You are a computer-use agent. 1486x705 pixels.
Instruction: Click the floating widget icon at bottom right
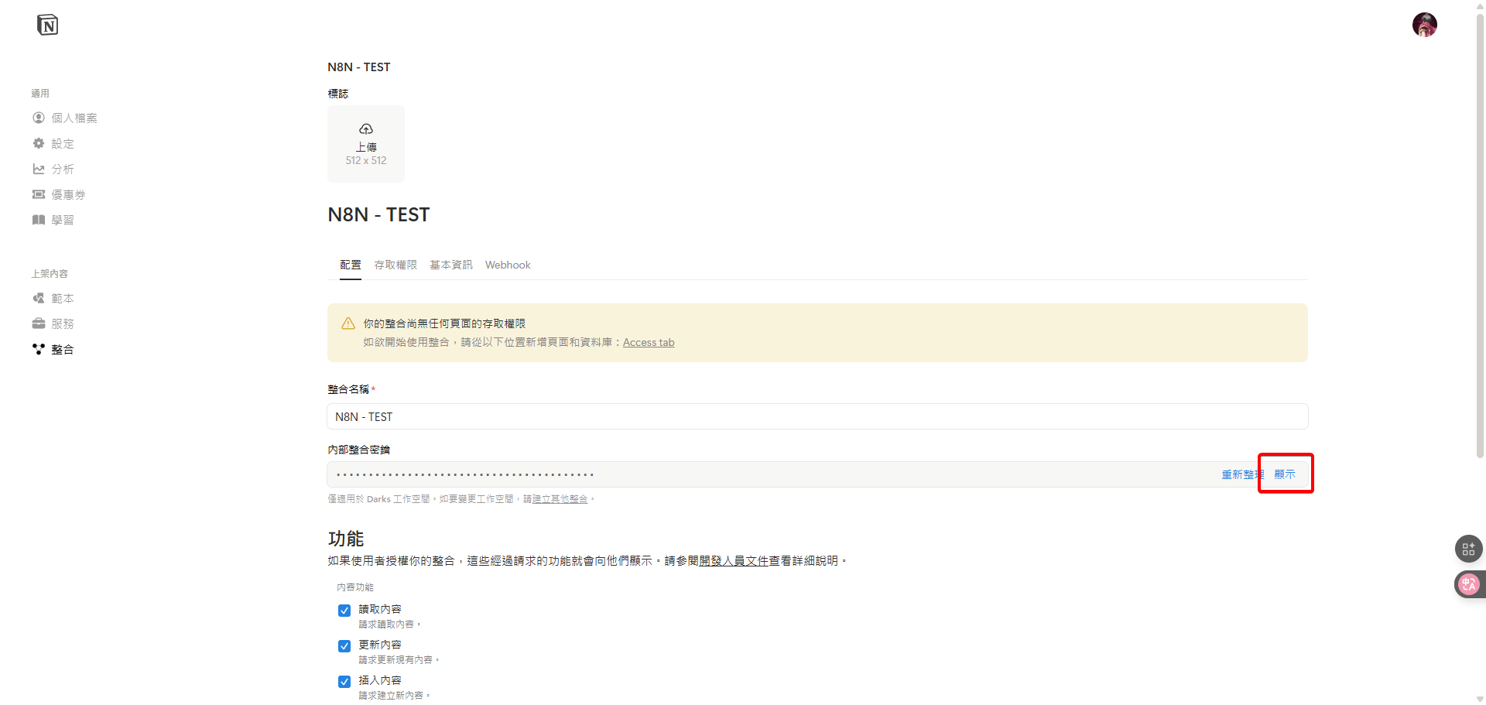pos(1468,549)
